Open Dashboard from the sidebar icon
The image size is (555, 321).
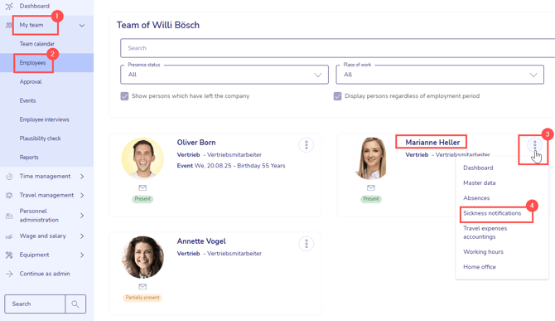tap(9, 6)
